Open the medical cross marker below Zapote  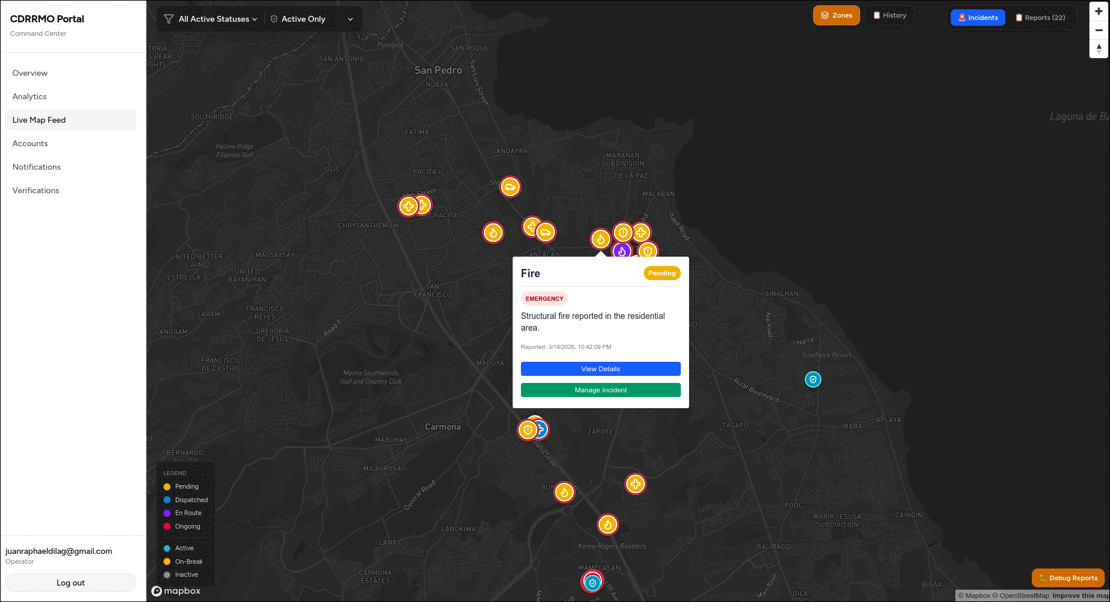click(x=636, y=484)
